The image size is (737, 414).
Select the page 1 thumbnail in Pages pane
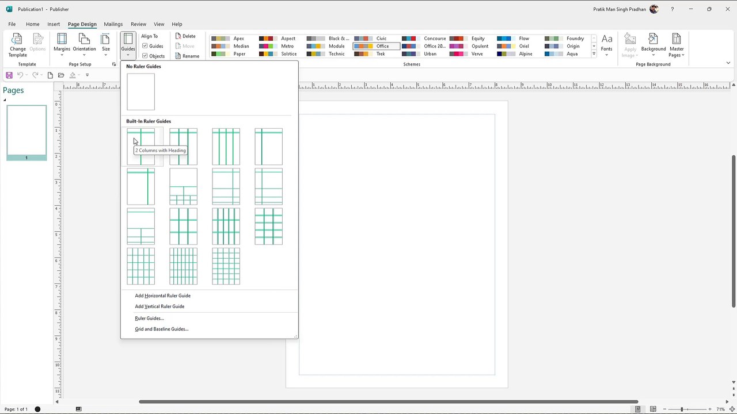point(26,132)
